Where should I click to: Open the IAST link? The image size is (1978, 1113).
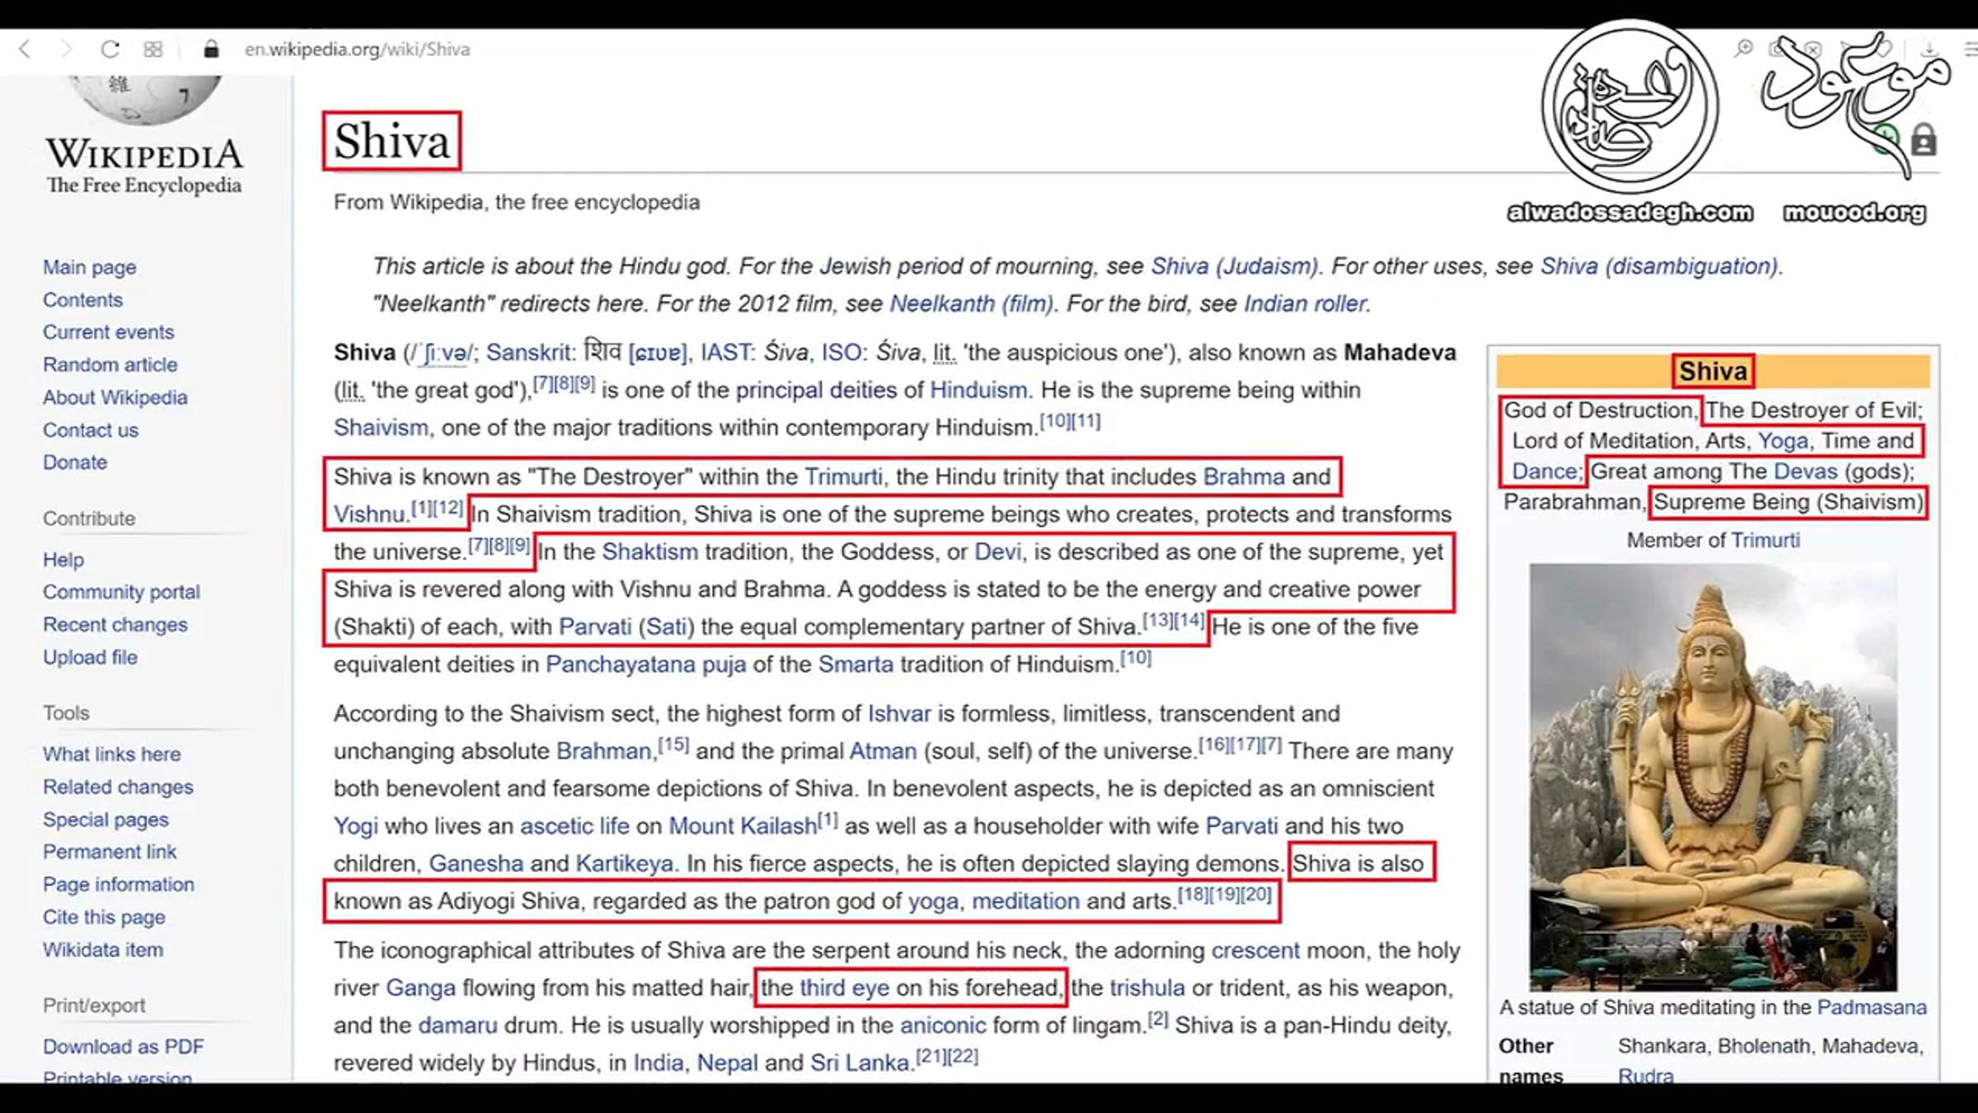(724, 353)
